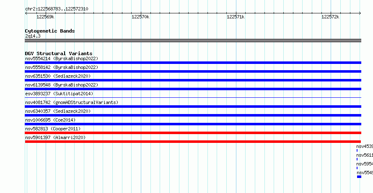Open variant nsv1006695 (Coe2014) label
The height and width of the screenshot is (193, 373).
pyautogui.click(x=50, y=120)
